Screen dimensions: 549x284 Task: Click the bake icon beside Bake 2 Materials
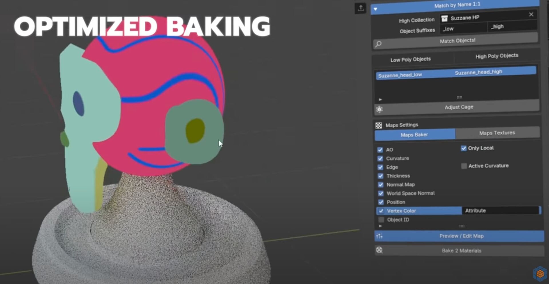[379, 250]
